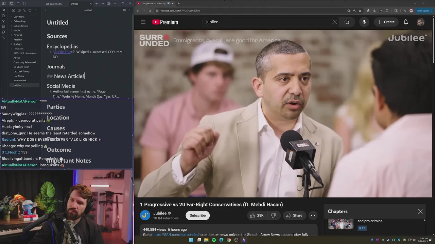
Task: Click the chapter thumbnail for pro criminal
Action: pyautogui.click(x=341, y=224)
